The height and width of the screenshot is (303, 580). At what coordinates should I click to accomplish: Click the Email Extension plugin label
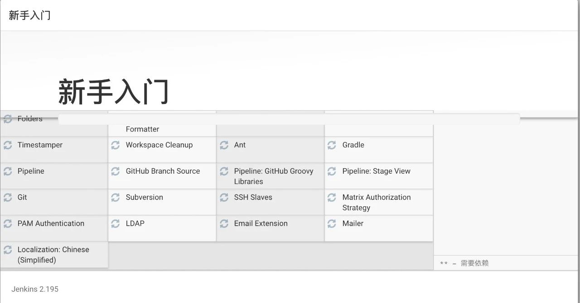[x=261, y=223]
